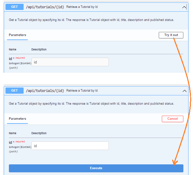
Task: Click the lower GET method badge
Action: (x=14, y=91)
